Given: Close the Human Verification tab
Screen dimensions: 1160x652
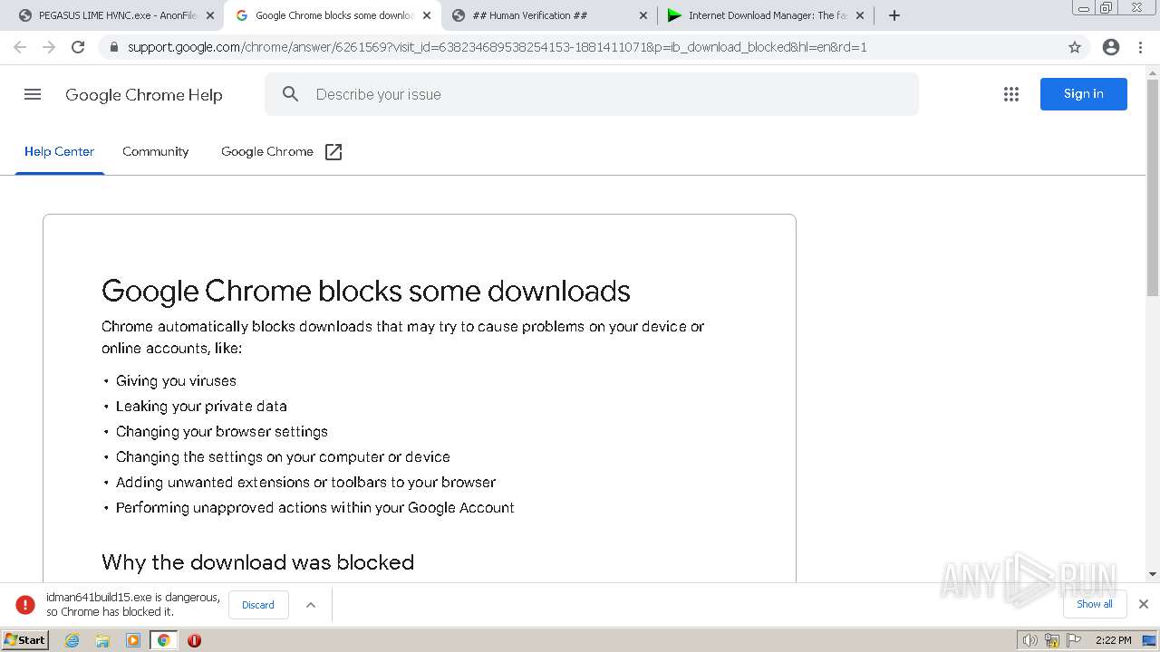Looking at the screenshot, I should [x=643, y=15].
